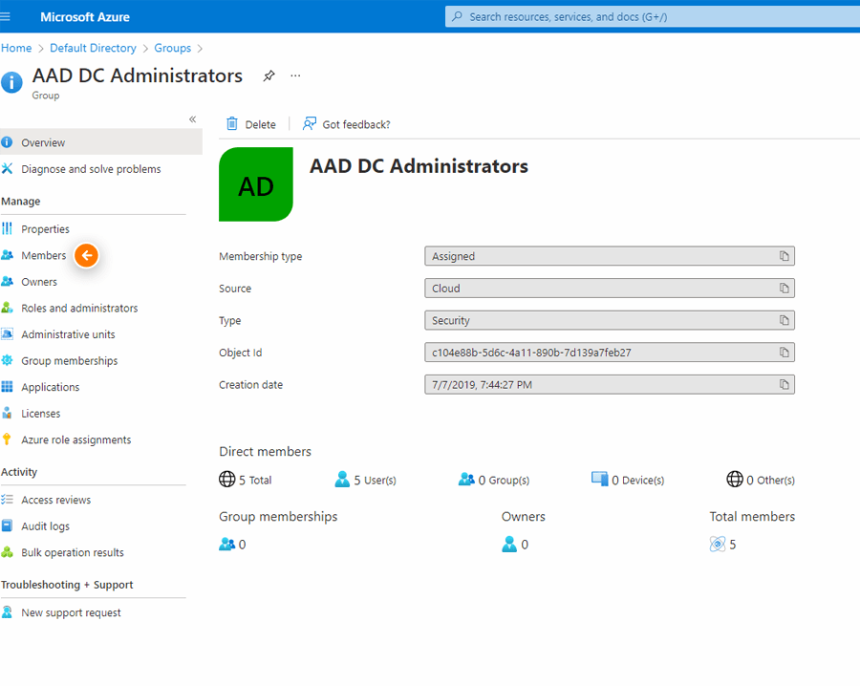Screen dimensions: 860x686
Task: Click the Delete trash can icon
Action: pos(232,124)
